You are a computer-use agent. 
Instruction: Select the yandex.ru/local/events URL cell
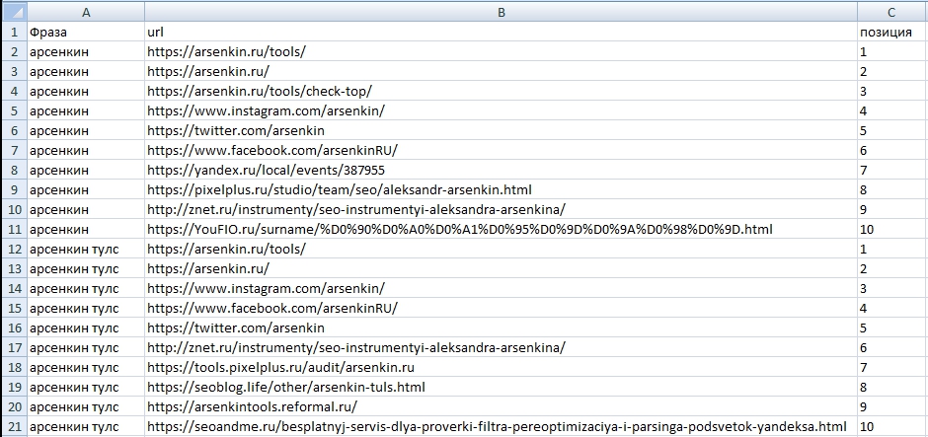pyautogui.click(x=500, y=170)
